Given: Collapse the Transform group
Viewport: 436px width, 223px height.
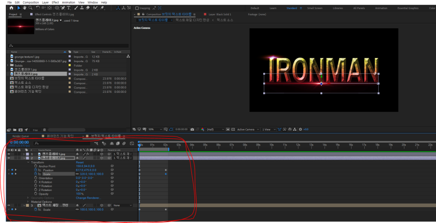Looking at the screenshot, I should point(28,162).
